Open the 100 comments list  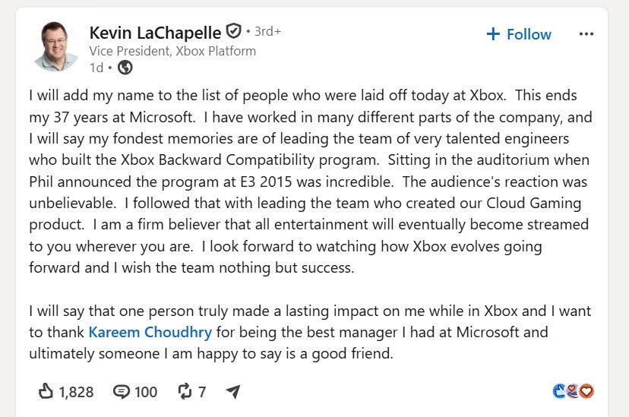click(146, 392)
